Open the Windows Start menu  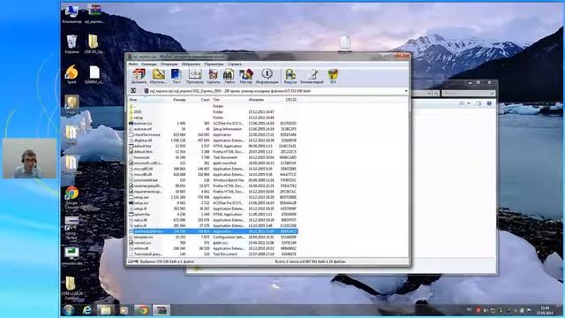69,310
